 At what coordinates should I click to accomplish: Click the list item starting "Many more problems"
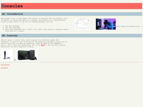click(x=37, y=30)
